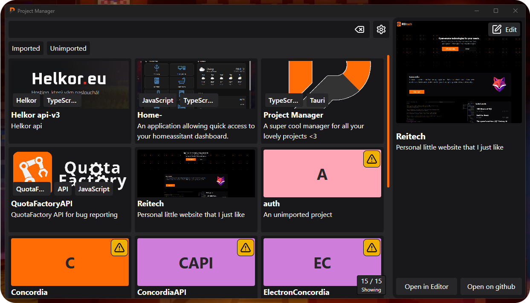The height and width of the screenshot is (303, 530).
Task: Click the warning icon on the auth card
Action: pyautogui.click(x=371, y=159)
